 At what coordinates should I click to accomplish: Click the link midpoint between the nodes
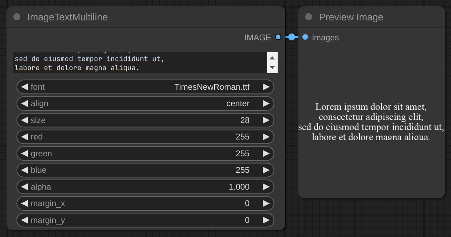291,37
